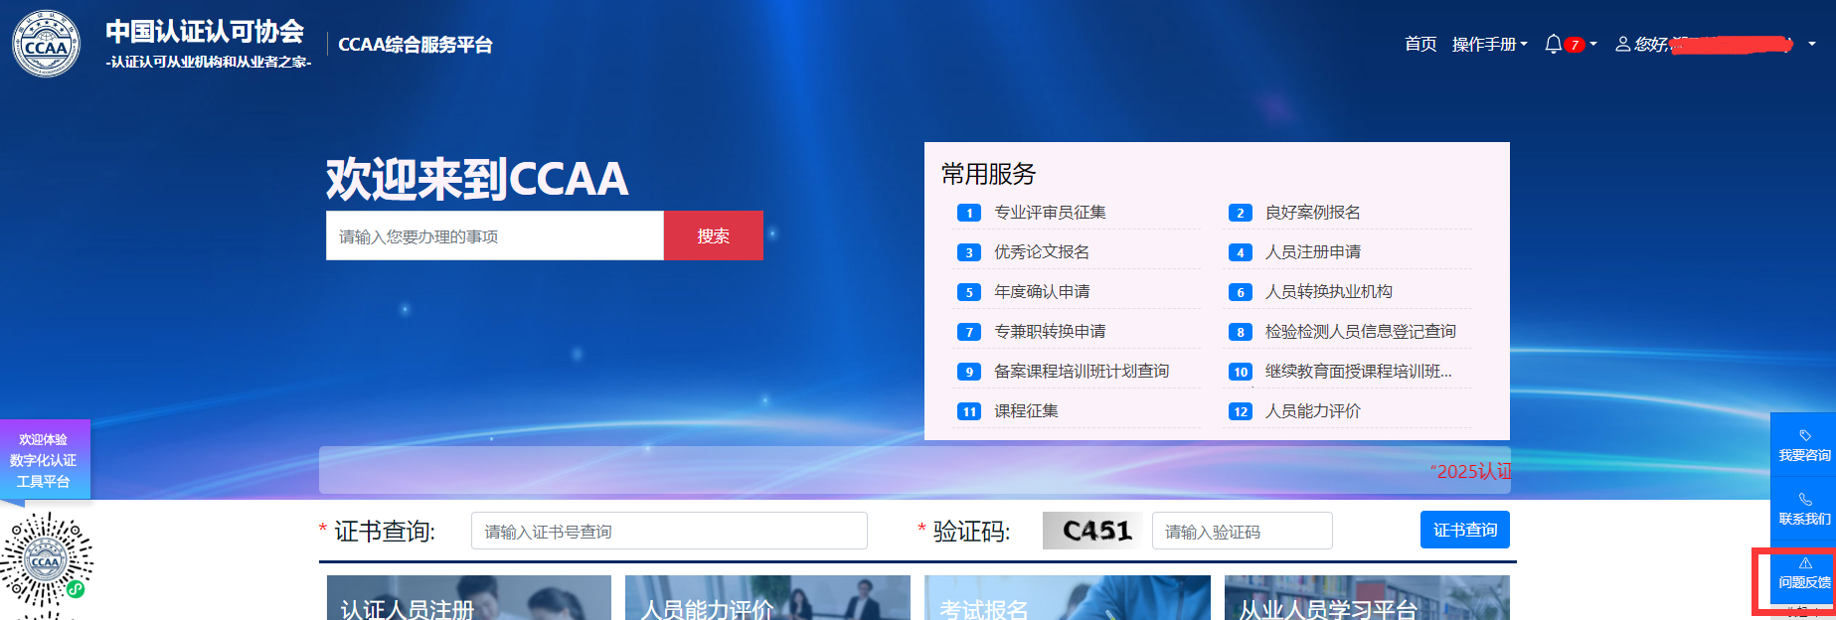The width and height of the screenshot is (1836, 620).
Task: Open the 专业评审员征集 service link
Action: pos(1050,213)
